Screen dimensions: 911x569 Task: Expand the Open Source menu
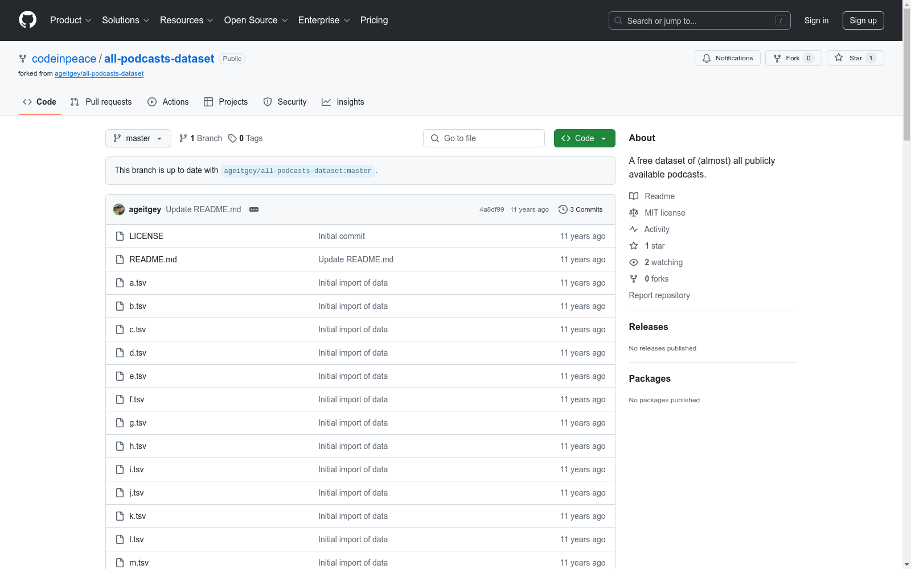point(256,20)
